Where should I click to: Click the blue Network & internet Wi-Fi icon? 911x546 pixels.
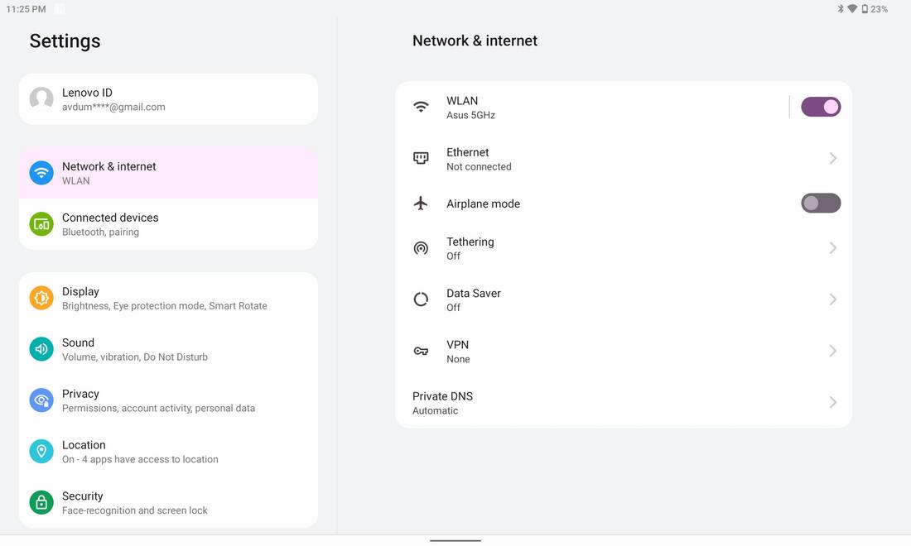[x=41, y=173]
